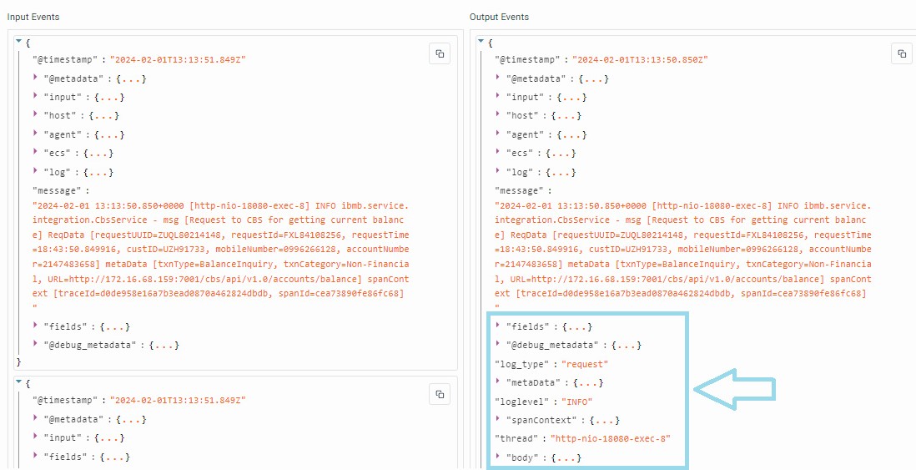Expand "metaData" in Output Events
Viewport: 916px width, 470px height.
tap(498, 382)
